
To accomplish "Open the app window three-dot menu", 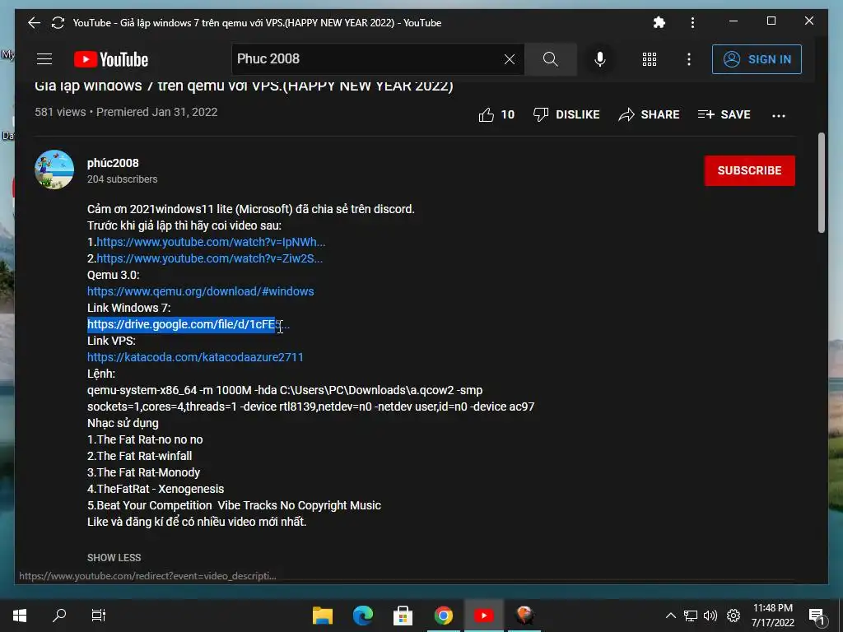I will pyautogui.click(x=692, y=22).
